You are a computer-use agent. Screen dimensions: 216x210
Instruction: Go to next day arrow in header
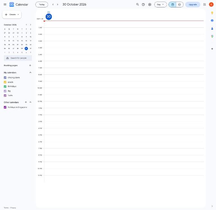(x=58, y=5)
